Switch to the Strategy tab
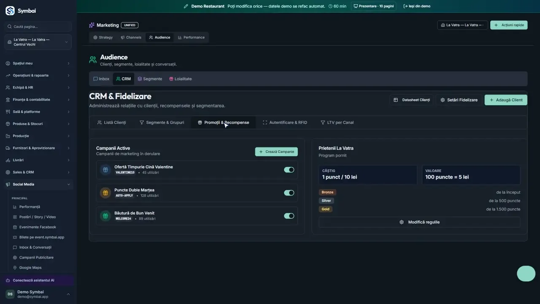Viewport: 540px width, 304px height. point(103,38)
